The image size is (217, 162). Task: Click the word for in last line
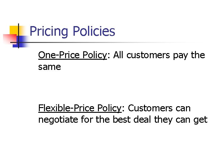click(x=87, y=119)
